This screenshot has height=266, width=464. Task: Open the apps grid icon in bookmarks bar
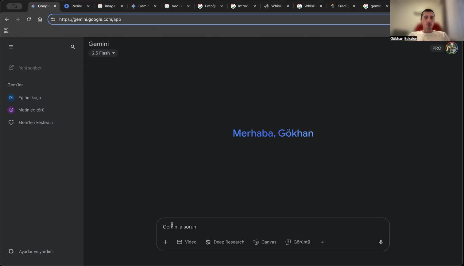(x=6, y=31)
